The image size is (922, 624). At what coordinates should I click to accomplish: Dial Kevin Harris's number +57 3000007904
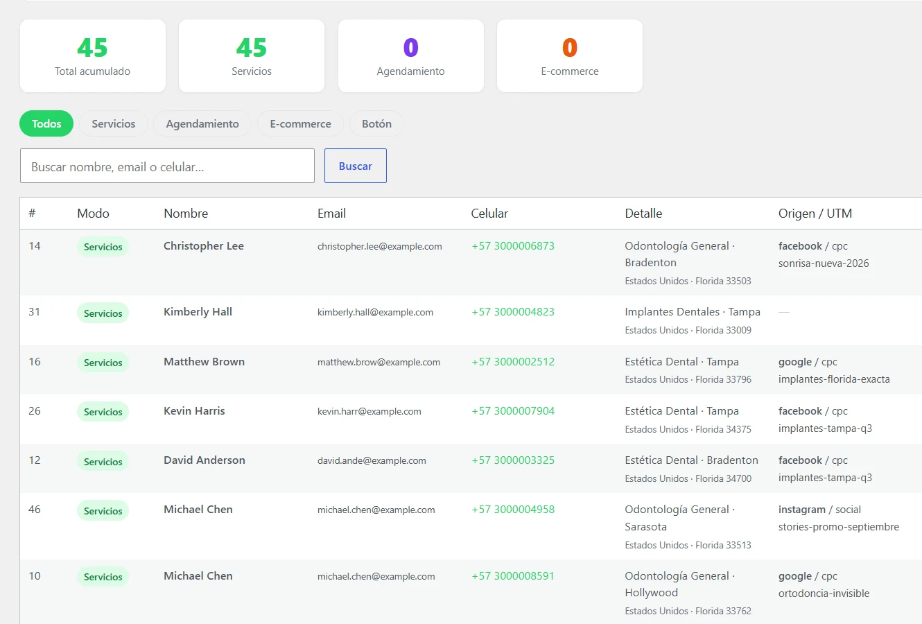[x=513, y=411]
